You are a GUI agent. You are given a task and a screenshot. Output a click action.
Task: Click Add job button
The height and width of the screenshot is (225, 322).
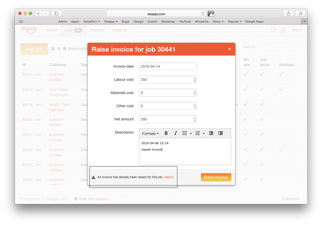[34, 49]
